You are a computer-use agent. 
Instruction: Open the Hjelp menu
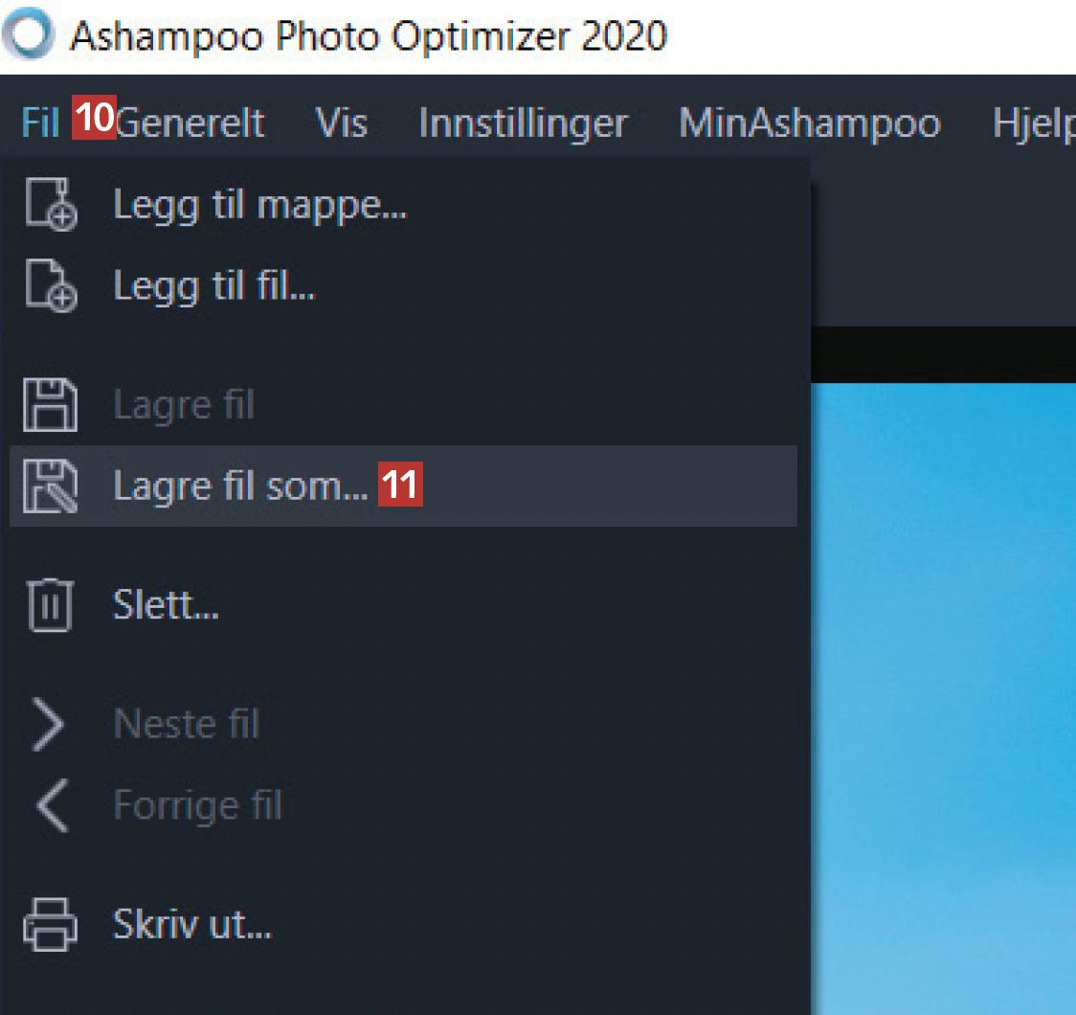click(1034, 123)
